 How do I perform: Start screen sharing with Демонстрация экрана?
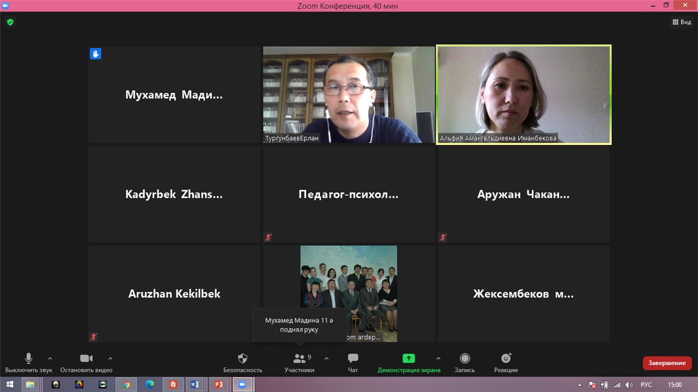coord(408,359)
